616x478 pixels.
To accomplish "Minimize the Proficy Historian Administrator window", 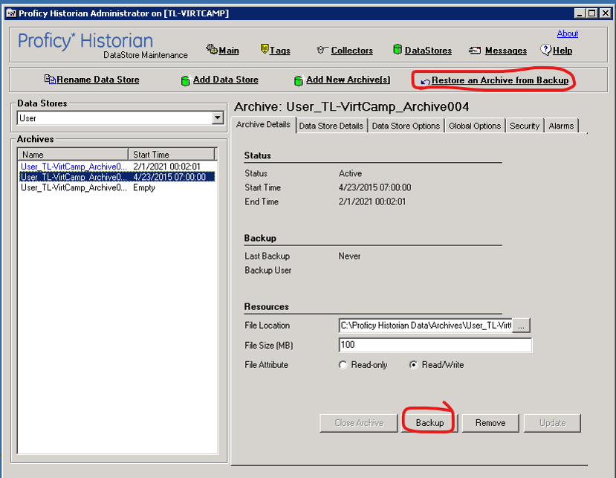I will 579,13.
